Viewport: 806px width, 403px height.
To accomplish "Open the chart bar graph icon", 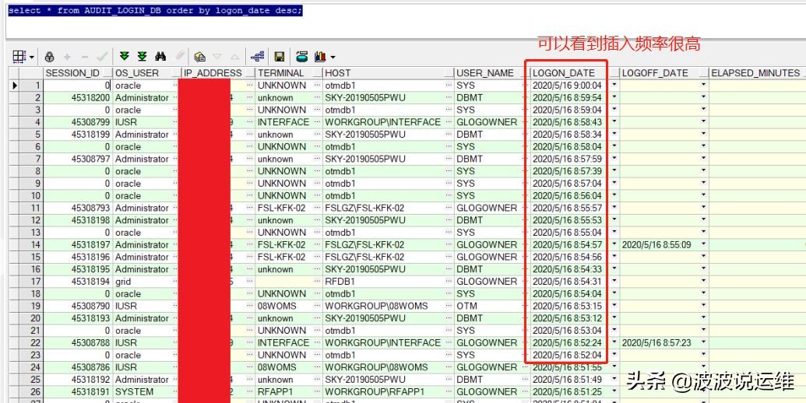I will [320, 57].
